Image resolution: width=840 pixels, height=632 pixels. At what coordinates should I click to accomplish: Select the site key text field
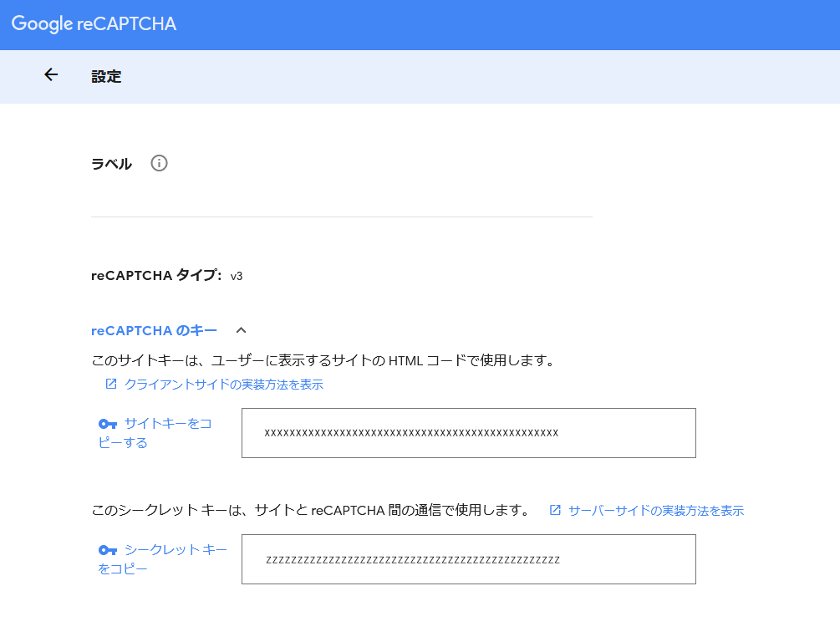469,433
